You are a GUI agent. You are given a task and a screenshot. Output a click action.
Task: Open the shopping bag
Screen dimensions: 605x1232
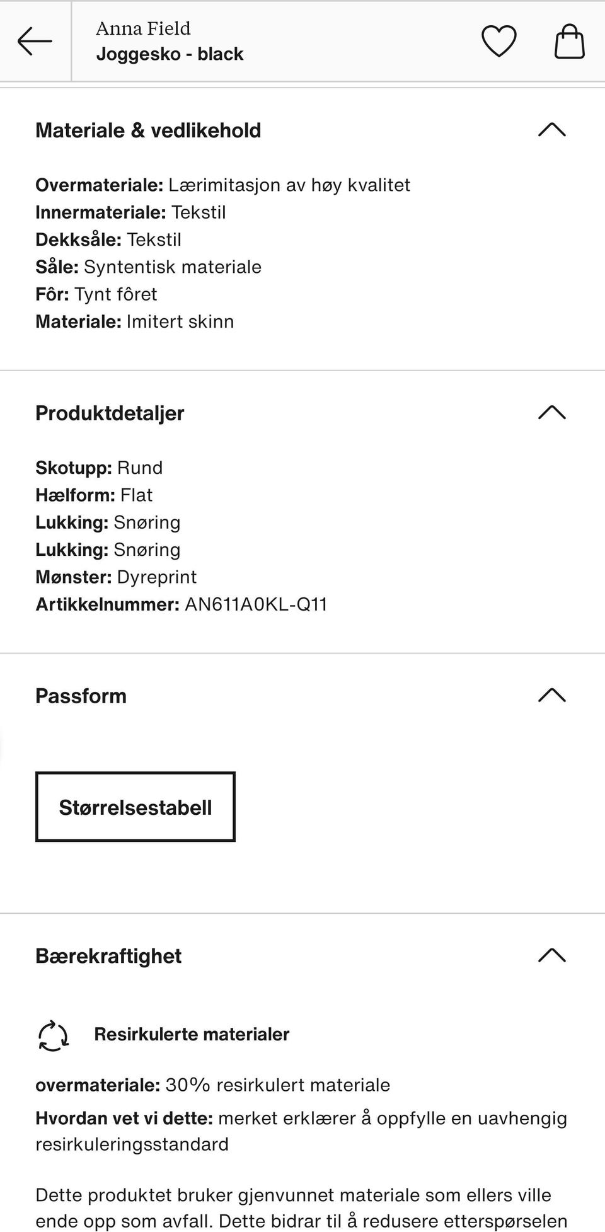click(x=567, y=41)
